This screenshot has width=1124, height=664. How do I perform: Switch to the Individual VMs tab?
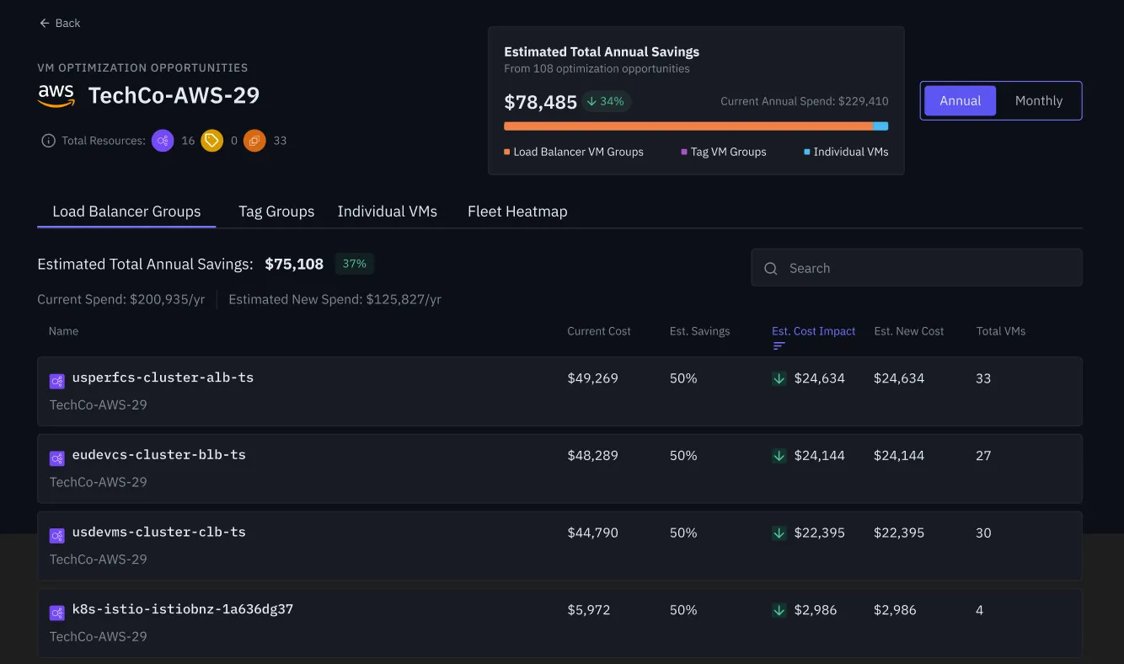[x=387, y=212]
